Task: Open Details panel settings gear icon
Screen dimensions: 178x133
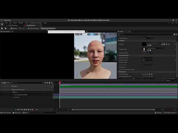Action: point(177,34)
